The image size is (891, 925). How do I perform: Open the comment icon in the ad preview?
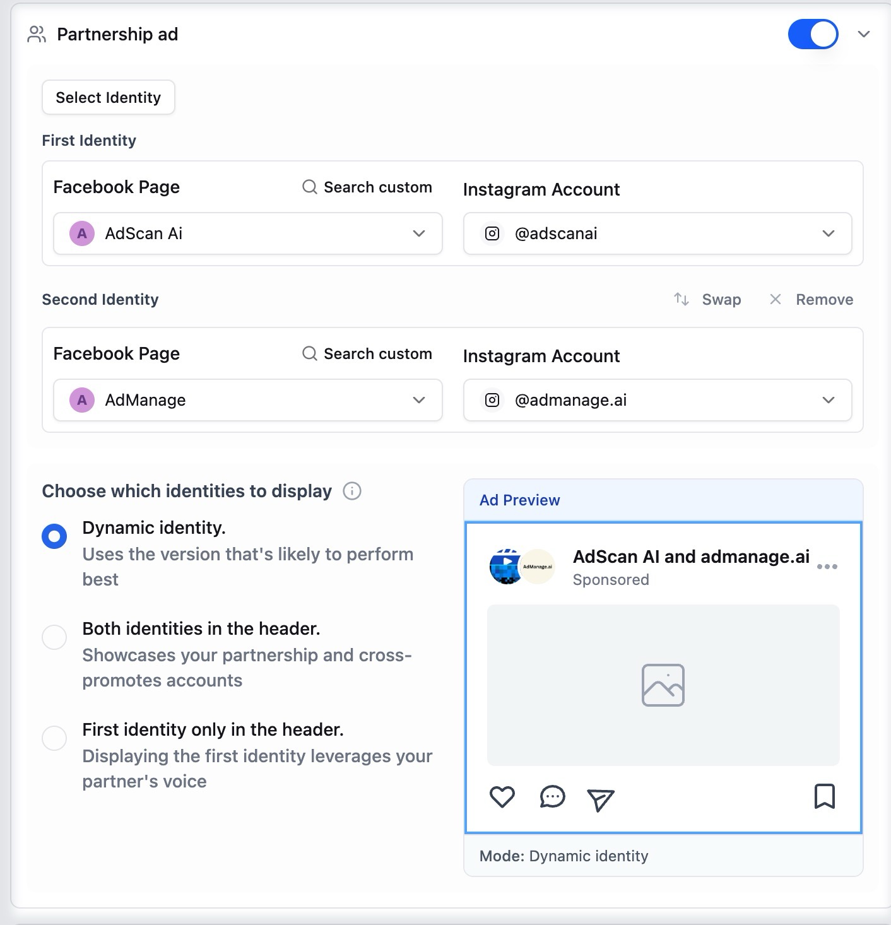tap(552, 797)
